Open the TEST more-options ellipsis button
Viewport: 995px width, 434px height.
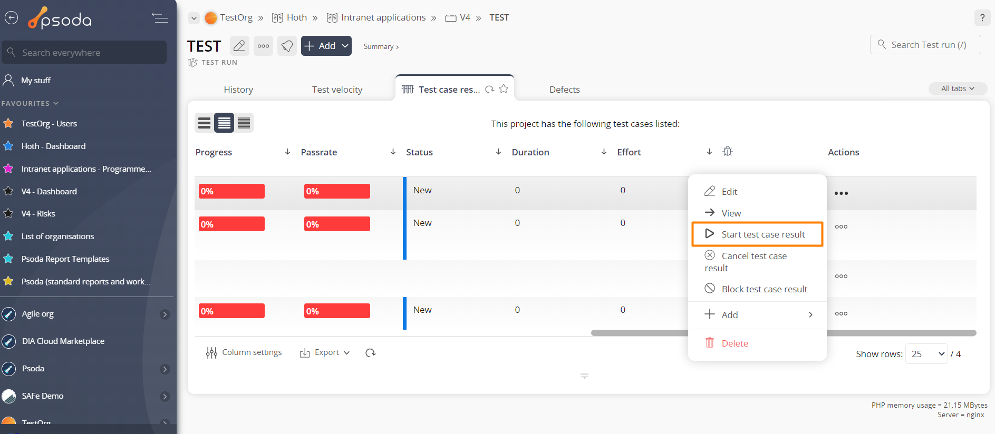coord(263,46)
